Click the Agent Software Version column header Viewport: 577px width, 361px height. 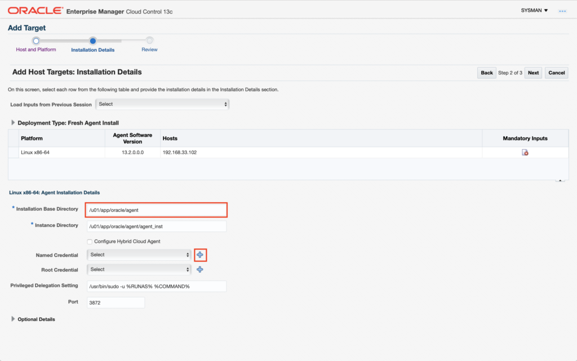[x=132, y=138]
